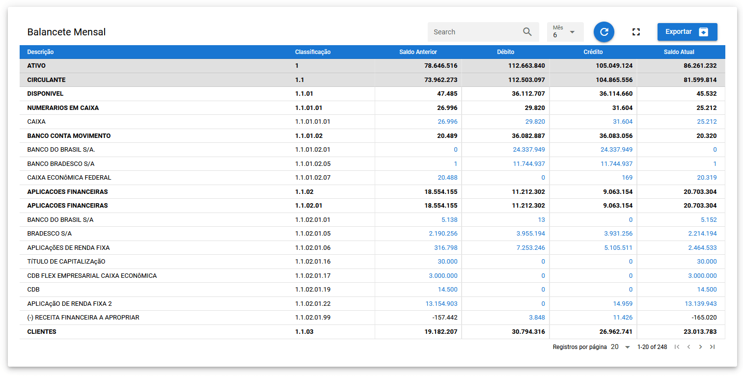Click the archive icon inside Exportar
Image resolution: width=743 pixels, height=376 pixels.
point(703,32)
